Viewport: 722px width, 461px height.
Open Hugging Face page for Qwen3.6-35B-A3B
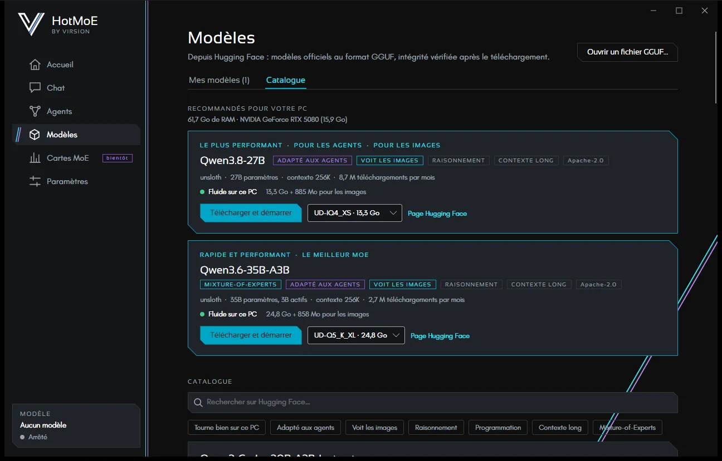(440, 336)
